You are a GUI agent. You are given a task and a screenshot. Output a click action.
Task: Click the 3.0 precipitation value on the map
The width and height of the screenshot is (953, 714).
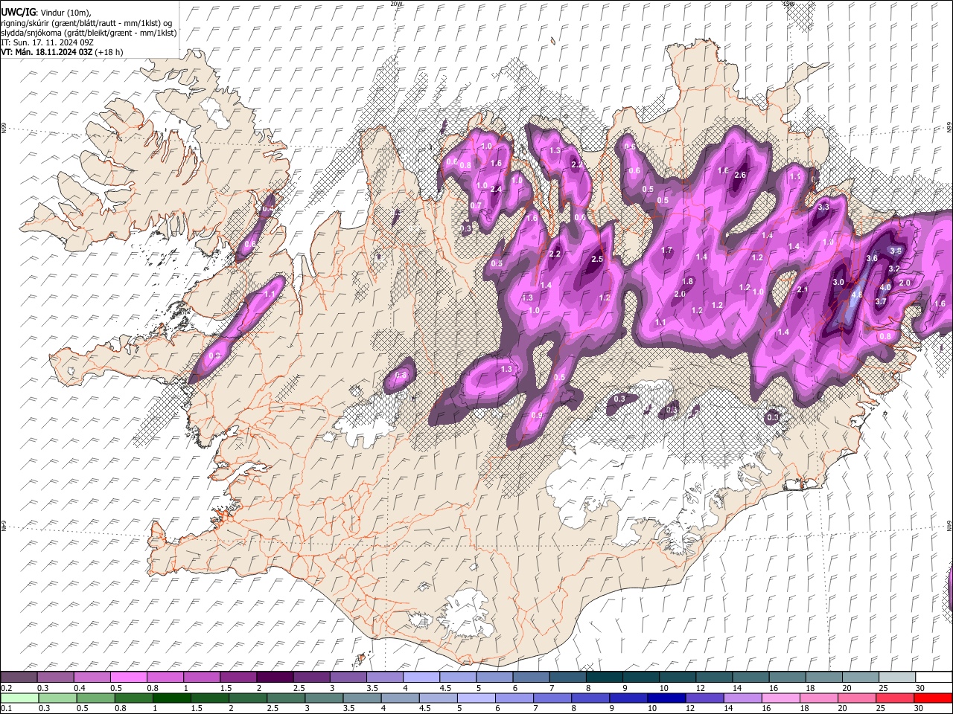[838, 282]
